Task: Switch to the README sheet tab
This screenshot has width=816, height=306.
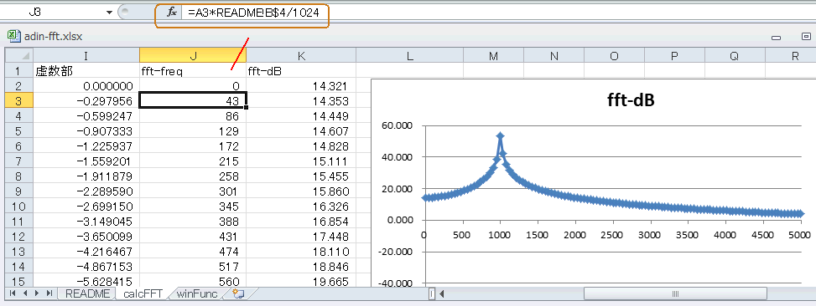Action: (x=87, y=294)
